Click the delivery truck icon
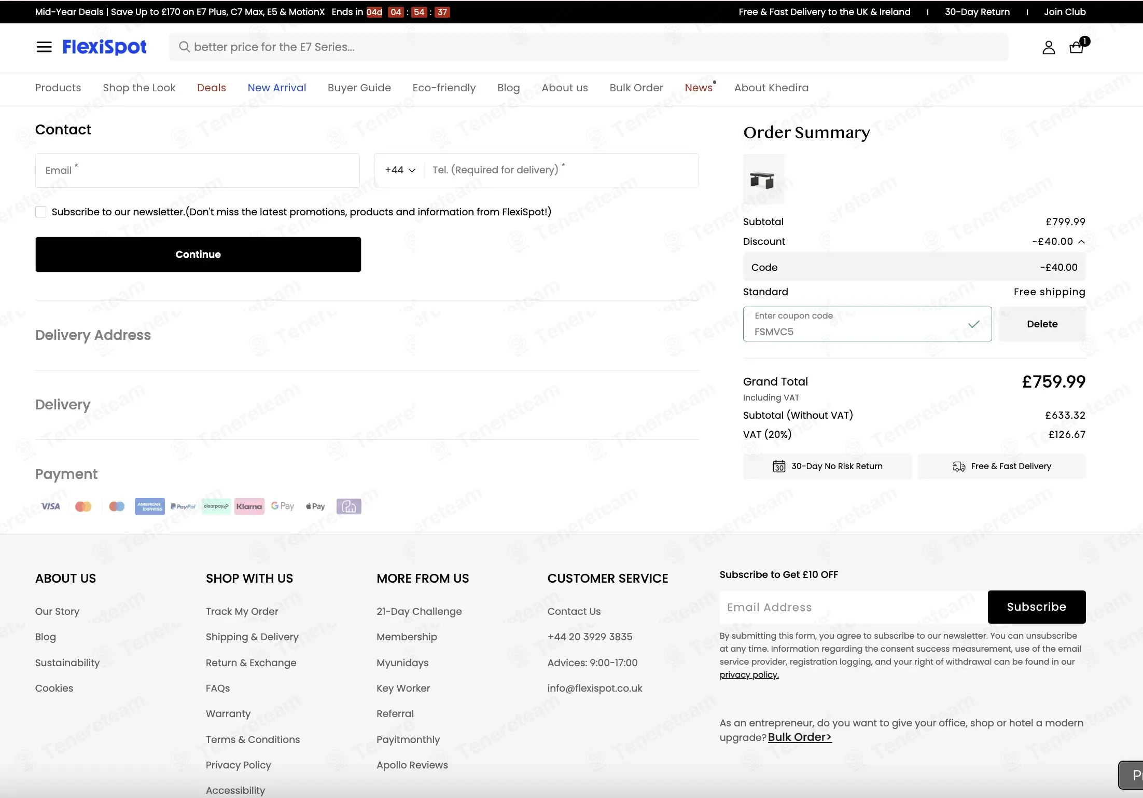 click(x=959, y=466)
